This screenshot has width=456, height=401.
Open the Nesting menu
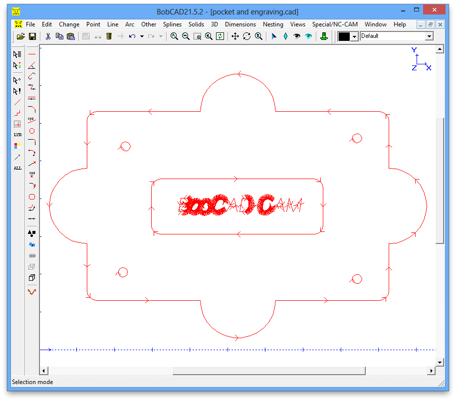[273, 24]
